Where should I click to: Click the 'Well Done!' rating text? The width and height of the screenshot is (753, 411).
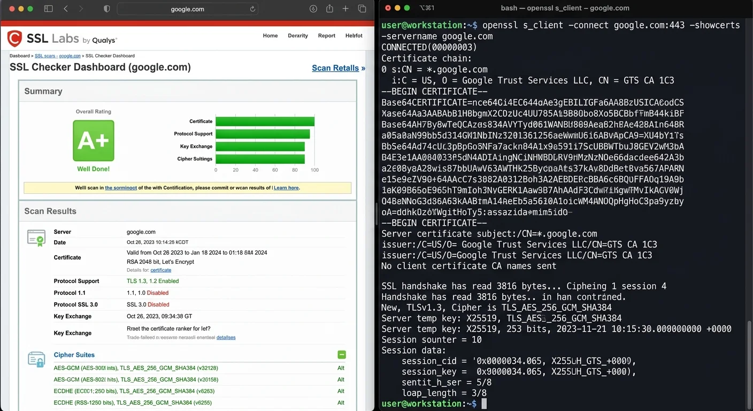[94, 169]
